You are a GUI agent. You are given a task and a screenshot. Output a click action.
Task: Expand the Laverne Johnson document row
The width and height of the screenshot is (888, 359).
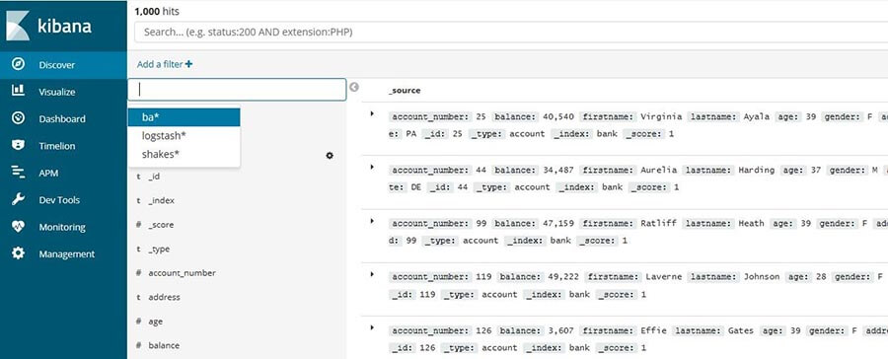pos(372,274)
